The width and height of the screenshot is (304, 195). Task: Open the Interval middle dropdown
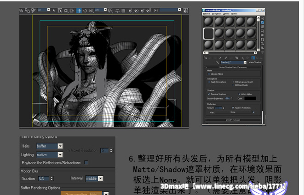tap(100, 178)
